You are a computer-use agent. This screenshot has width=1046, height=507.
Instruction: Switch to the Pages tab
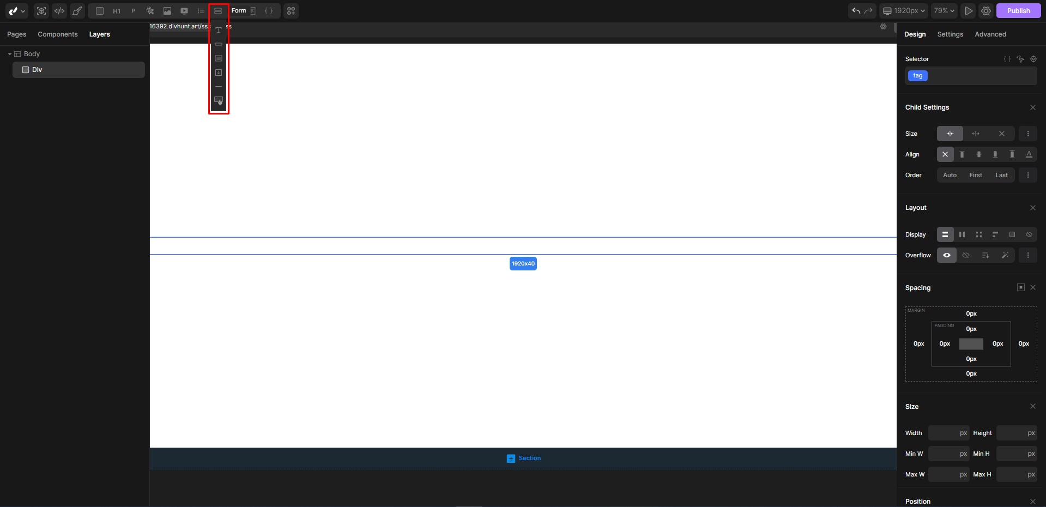pyautogui.click(x=17, y=34)
